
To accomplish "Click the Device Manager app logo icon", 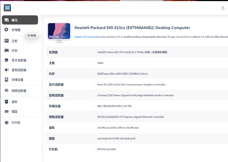I will pos(7,8).
